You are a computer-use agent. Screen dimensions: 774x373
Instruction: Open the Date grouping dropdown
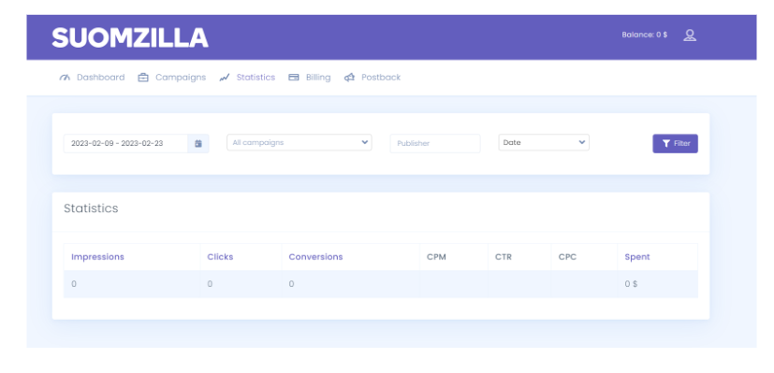[544, 142]
